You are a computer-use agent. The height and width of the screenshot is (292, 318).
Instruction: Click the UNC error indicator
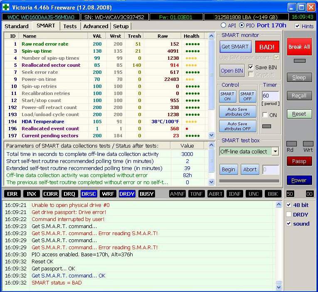click(x=254, y=194)
